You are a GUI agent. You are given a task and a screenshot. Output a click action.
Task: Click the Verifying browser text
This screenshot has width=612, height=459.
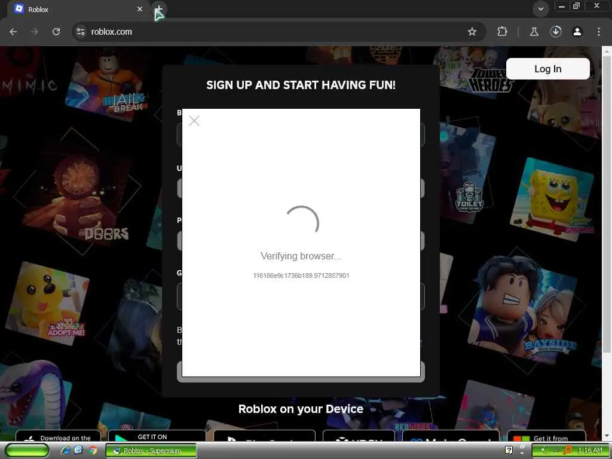301,256
